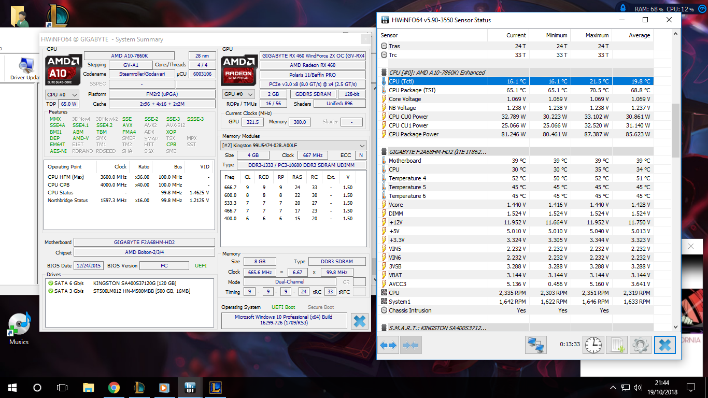Close the small popup behind Sensor window
This screenshot has width=708, height=398.
pos(691,247)
